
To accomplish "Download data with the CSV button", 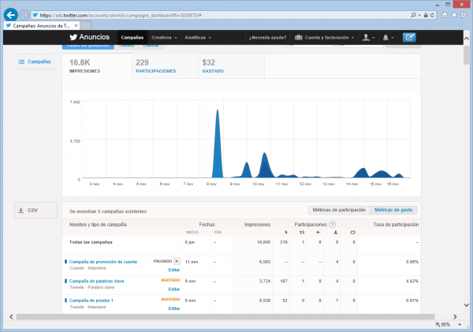I will (35, 210).
